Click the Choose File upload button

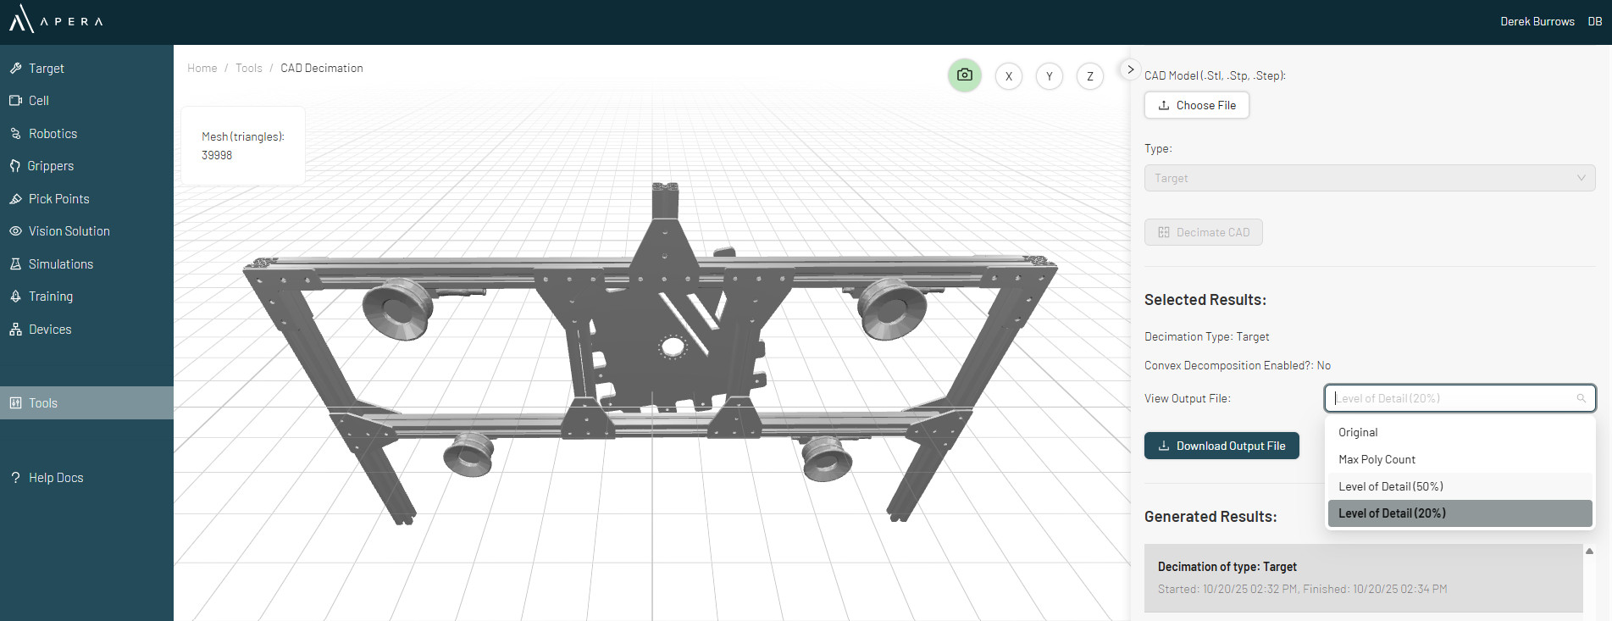1196,105
